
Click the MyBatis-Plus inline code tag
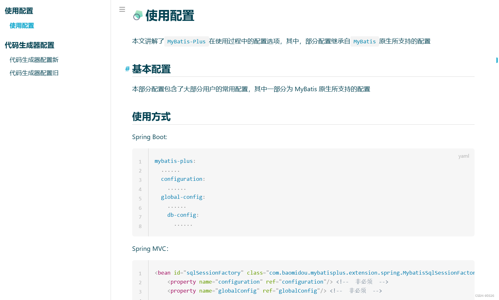tap(186, 41)
